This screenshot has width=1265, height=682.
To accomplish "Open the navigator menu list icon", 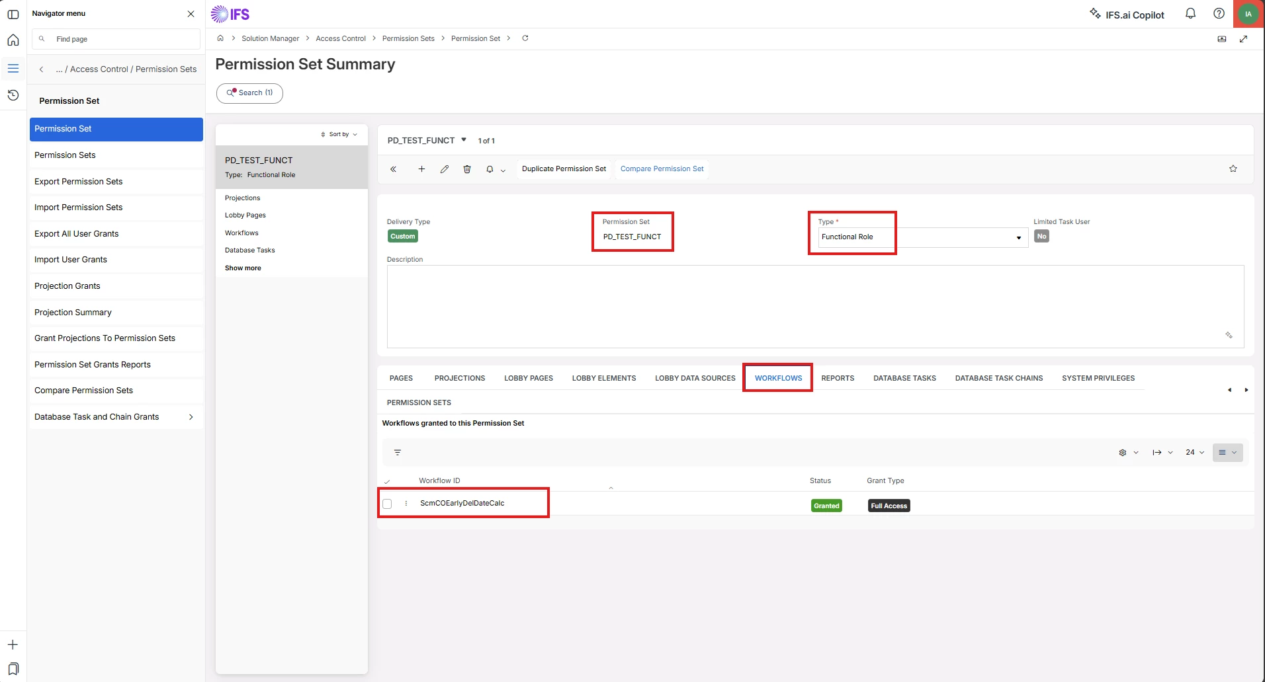I will [x=13, y=68].
